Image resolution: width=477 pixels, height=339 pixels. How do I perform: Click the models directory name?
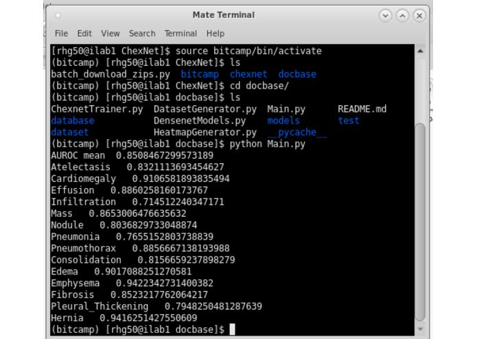[x=283, y=121]
